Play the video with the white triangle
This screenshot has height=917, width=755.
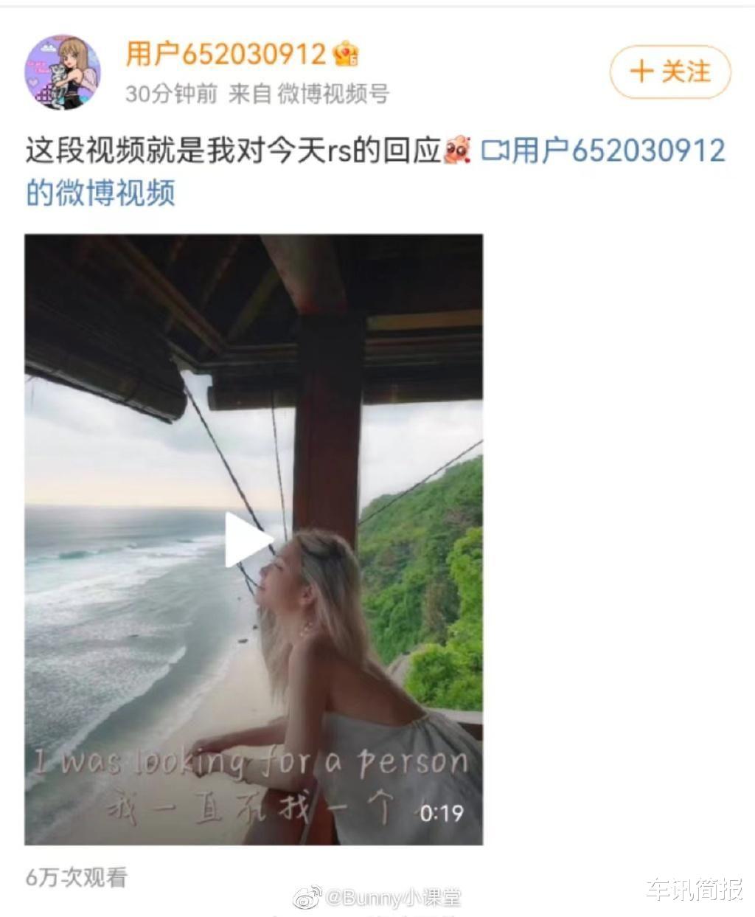246,539
